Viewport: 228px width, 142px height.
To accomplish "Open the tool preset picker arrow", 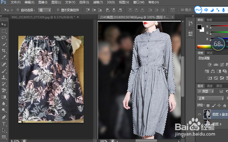I will pyautogui.click(x=12, y=10).
